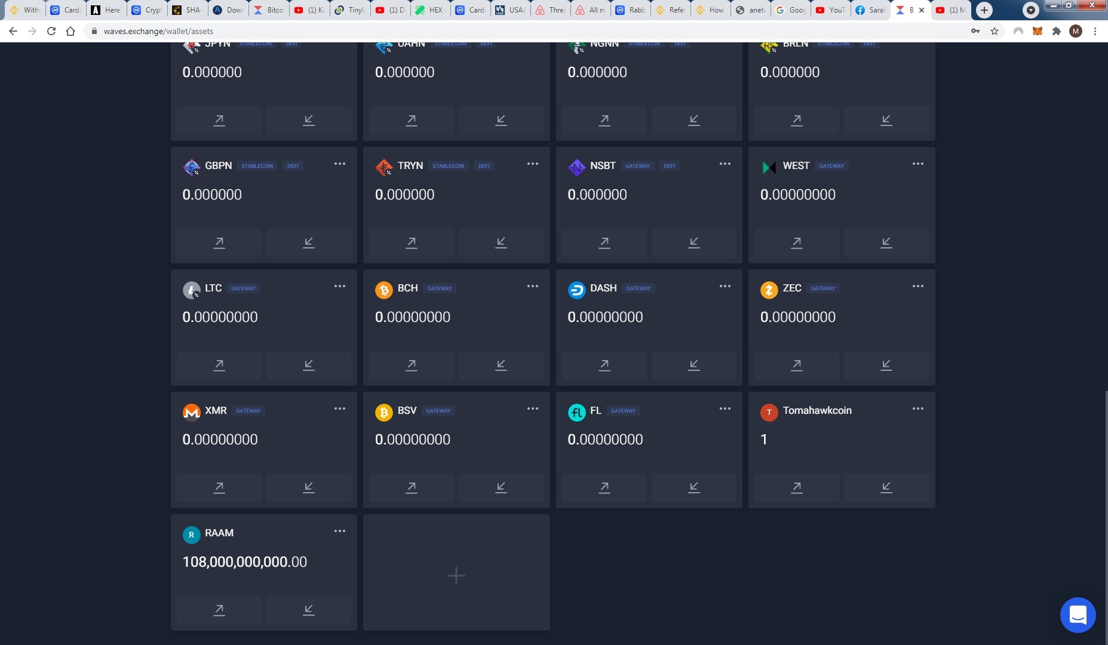Receive DASH with the incoming arrow icon

(694, 365)
